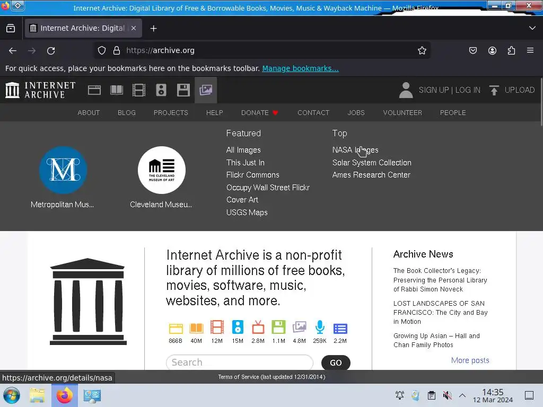Click the LOG IN link

tap(468, 90)
